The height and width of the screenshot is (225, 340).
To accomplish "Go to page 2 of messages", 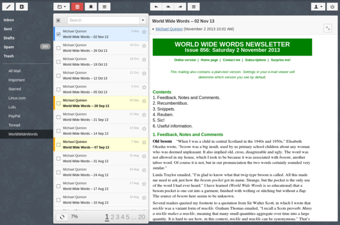I will pos(112,217).
